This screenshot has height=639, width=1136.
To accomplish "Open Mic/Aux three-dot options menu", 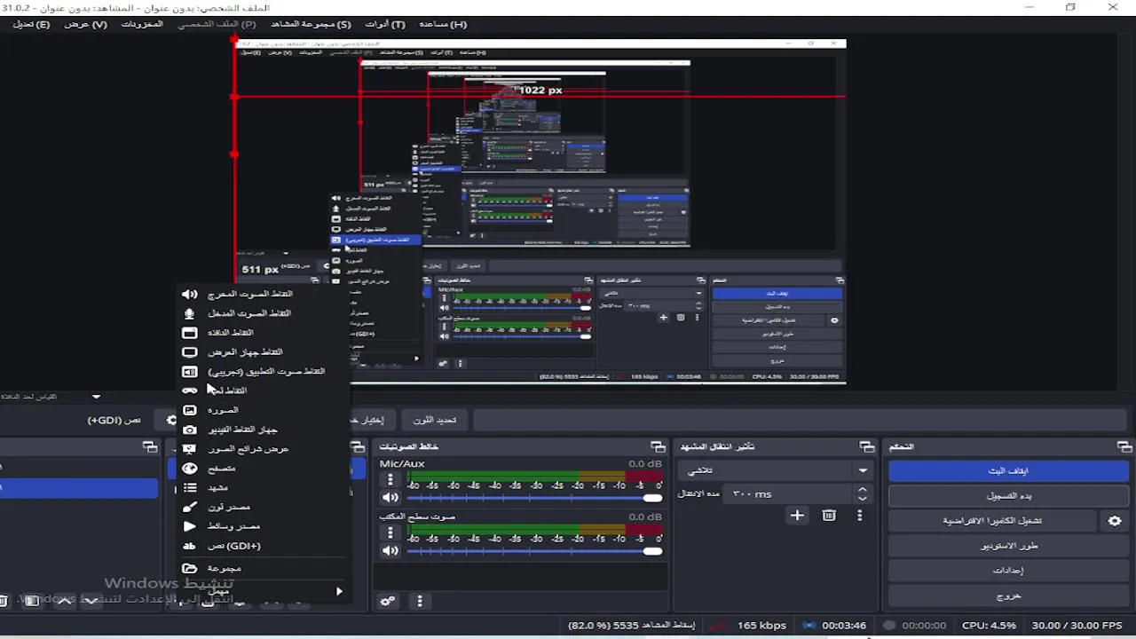I will [390, 480].
